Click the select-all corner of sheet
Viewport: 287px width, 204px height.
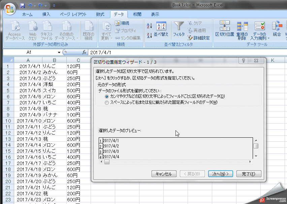[x=8, y=60]
